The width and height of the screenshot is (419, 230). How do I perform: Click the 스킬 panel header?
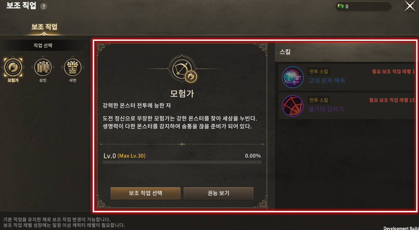pos(346,52)
